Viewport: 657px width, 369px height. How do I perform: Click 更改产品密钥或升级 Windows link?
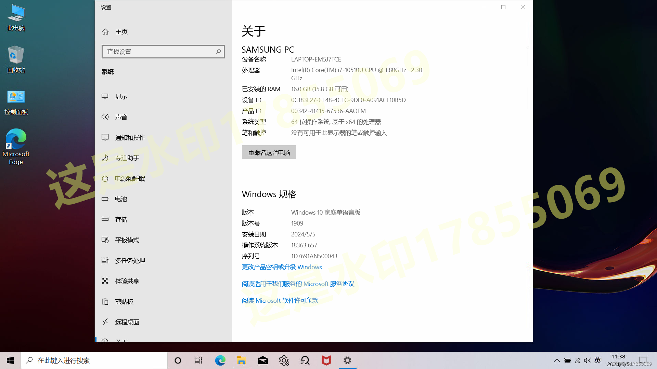tap(282, 267)
